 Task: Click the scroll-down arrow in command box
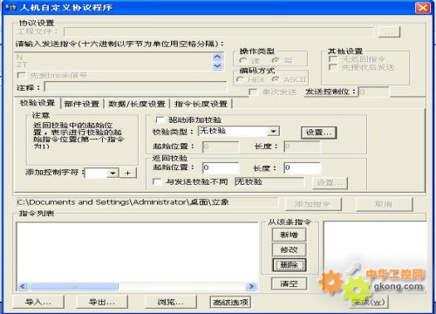point(218,66)
